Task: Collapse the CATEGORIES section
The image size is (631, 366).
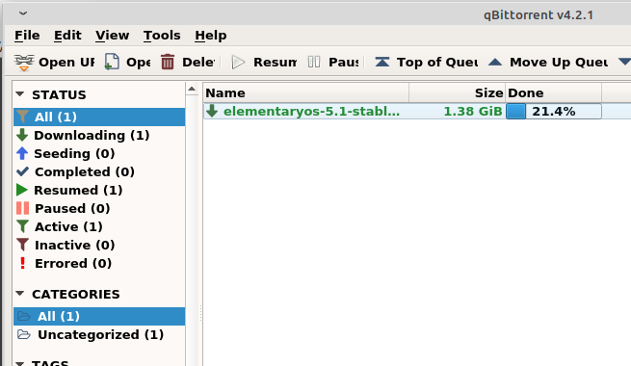Action: click(x=20, y=294)
